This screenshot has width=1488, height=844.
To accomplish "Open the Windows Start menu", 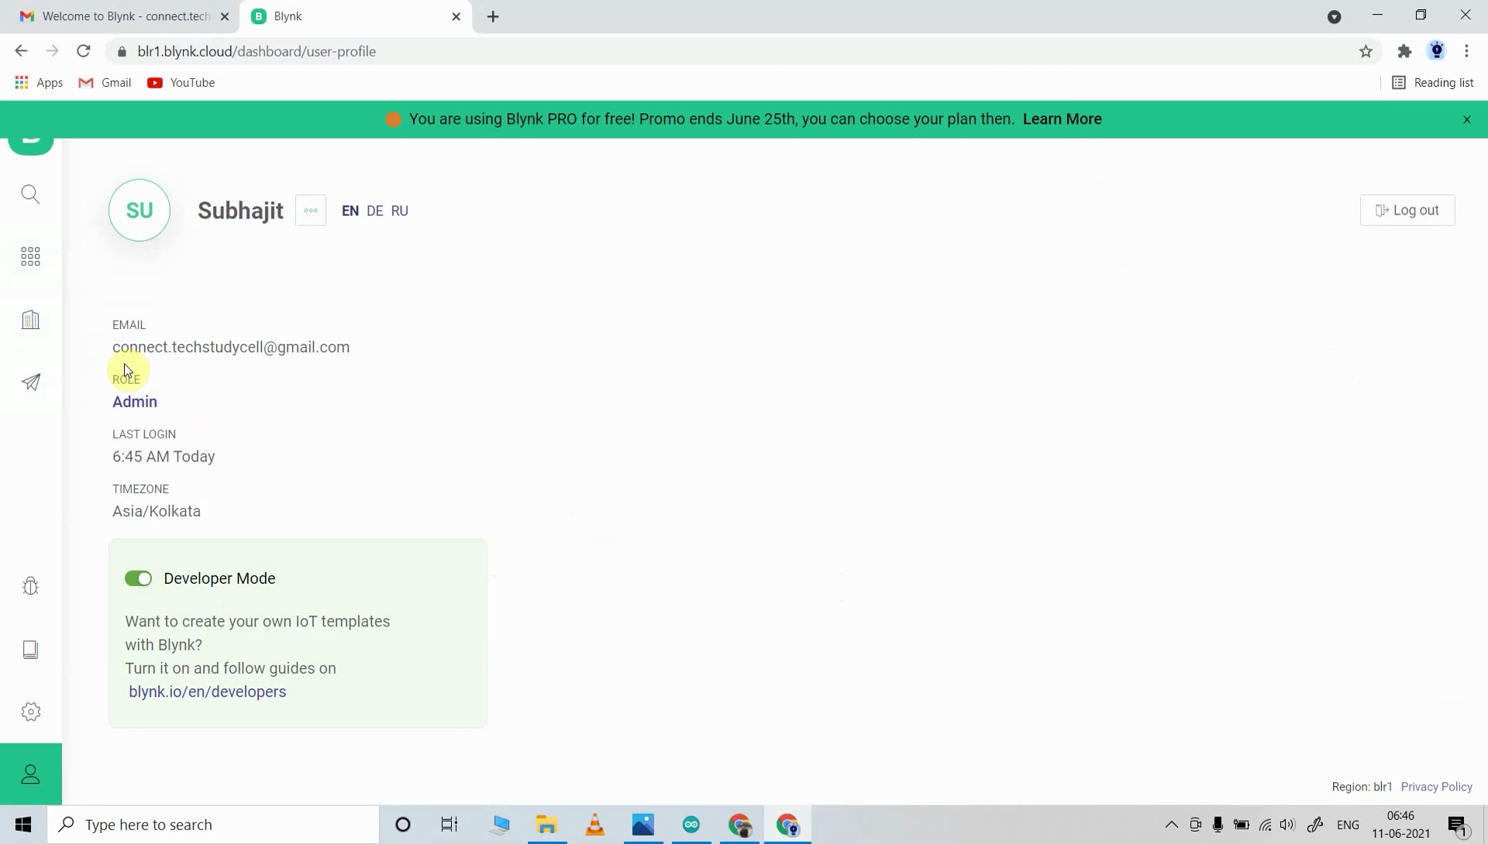I will point(24,825).
